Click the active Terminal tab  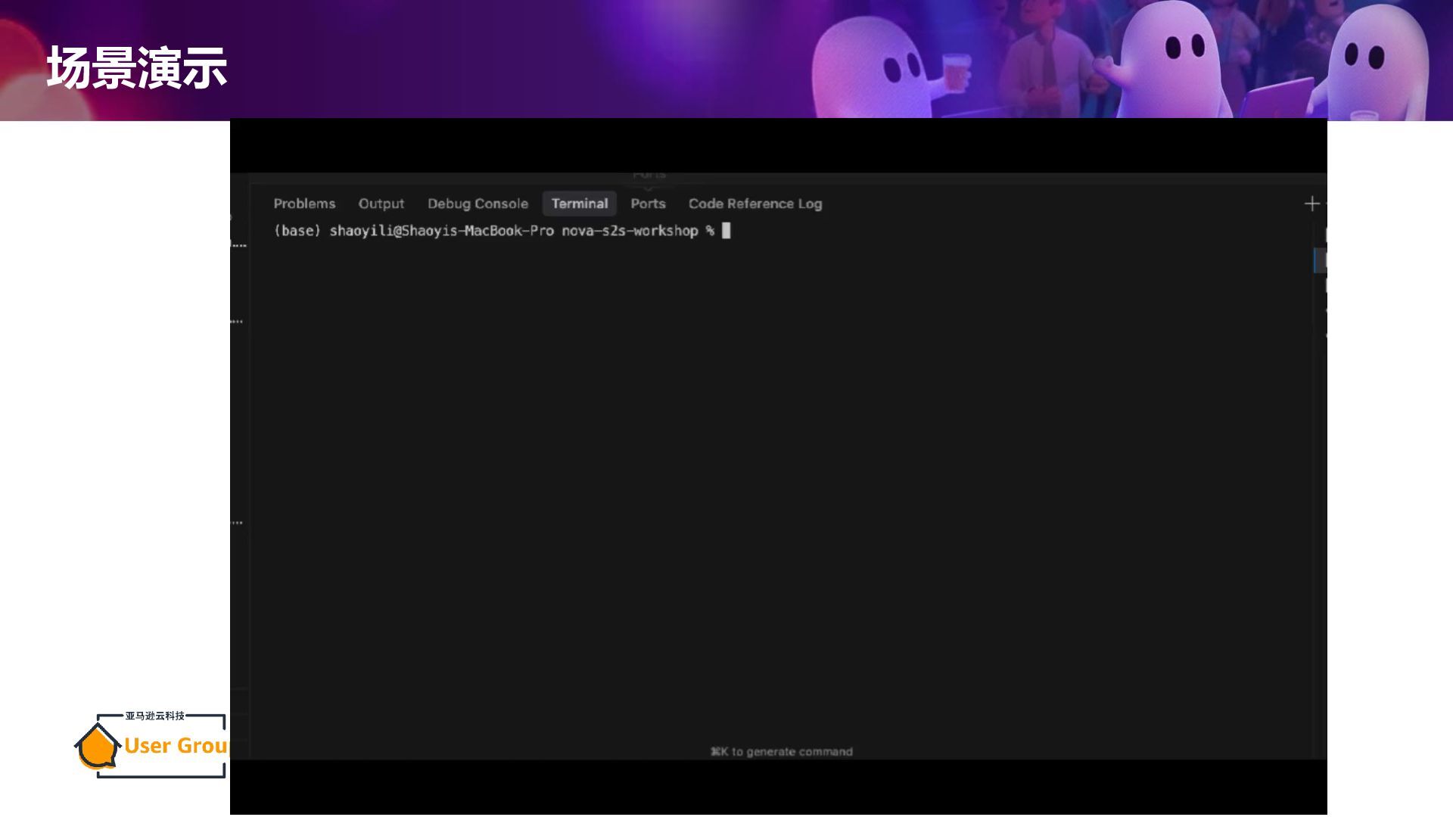click(579, 203)
